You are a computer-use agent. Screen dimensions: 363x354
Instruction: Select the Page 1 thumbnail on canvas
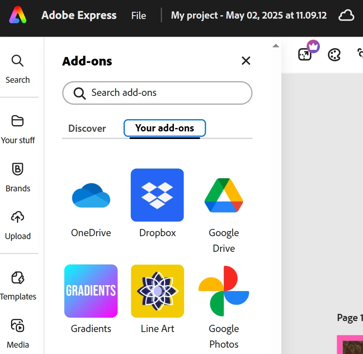pyautogui.click(x=350, y=345)
